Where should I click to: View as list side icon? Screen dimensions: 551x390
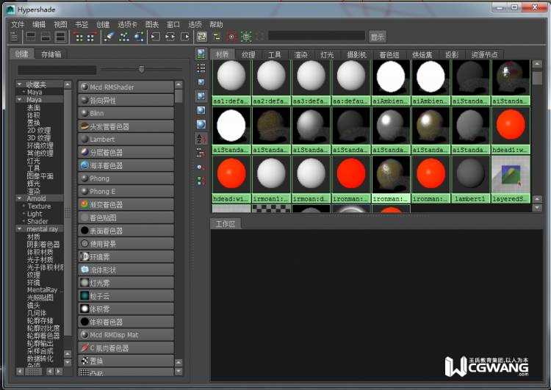click(201, 68)
